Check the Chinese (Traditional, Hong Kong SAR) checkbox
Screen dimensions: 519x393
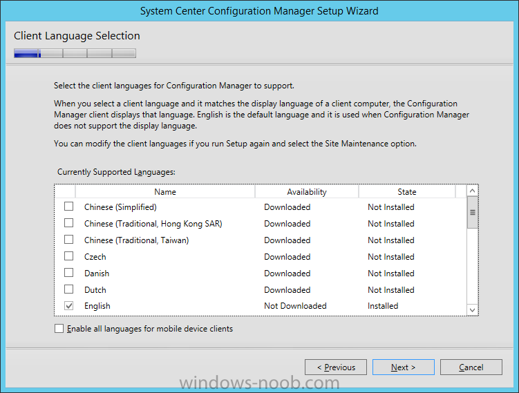pos(69,223)
